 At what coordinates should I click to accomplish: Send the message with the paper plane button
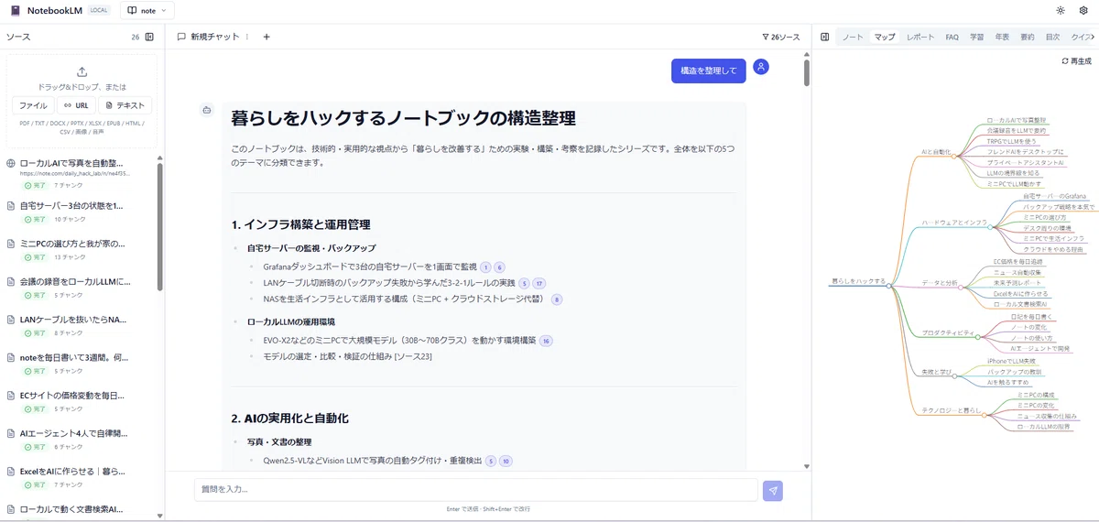773,490
